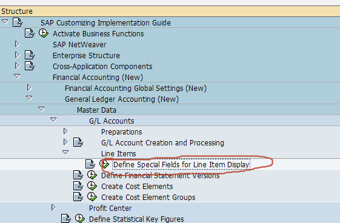Click the Create Cost Elements entry
The height and width of the screenshot is (223, 340).
(137, 187)
